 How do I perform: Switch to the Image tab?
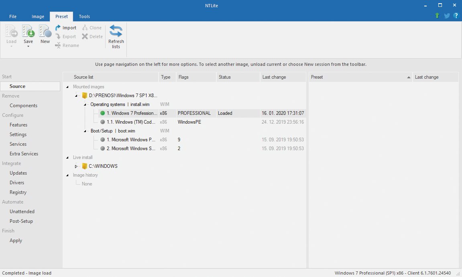(x=38, y=16)
